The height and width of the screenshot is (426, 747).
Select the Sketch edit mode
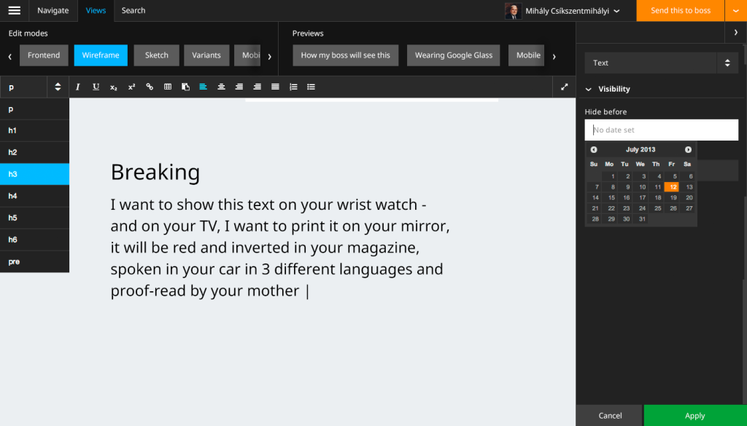156,55
